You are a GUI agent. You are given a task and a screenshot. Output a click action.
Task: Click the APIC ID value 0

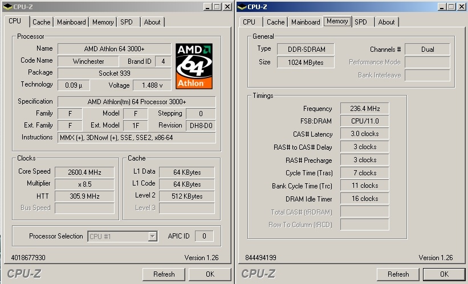[204, 236]
